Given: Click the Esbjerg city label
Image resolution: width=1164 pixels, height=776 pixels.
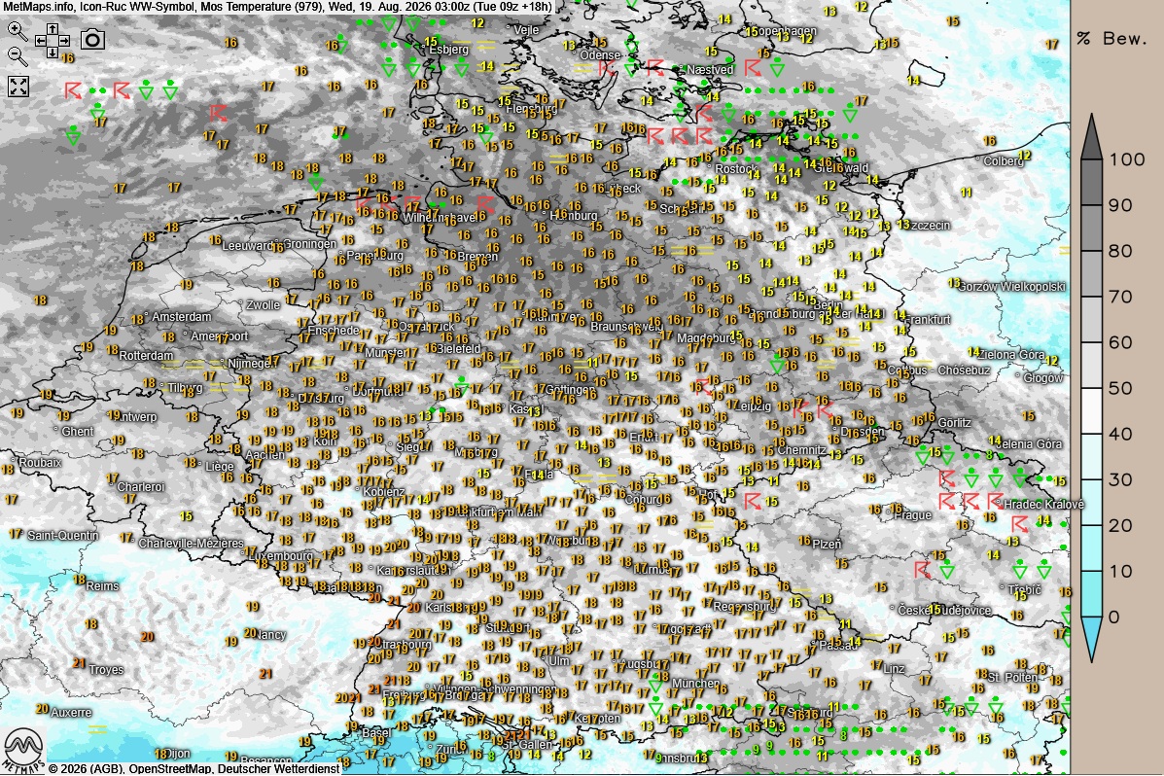Looking at the screenshot, I should [x=449, y=49].
